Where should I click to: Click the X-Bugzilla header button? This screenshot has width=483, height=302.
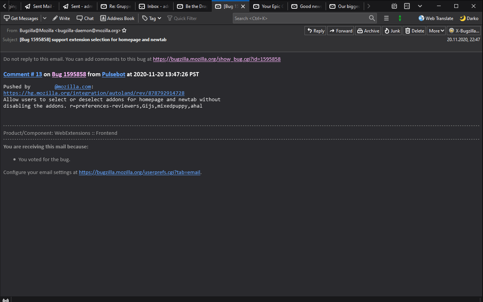tap(464, 31)
